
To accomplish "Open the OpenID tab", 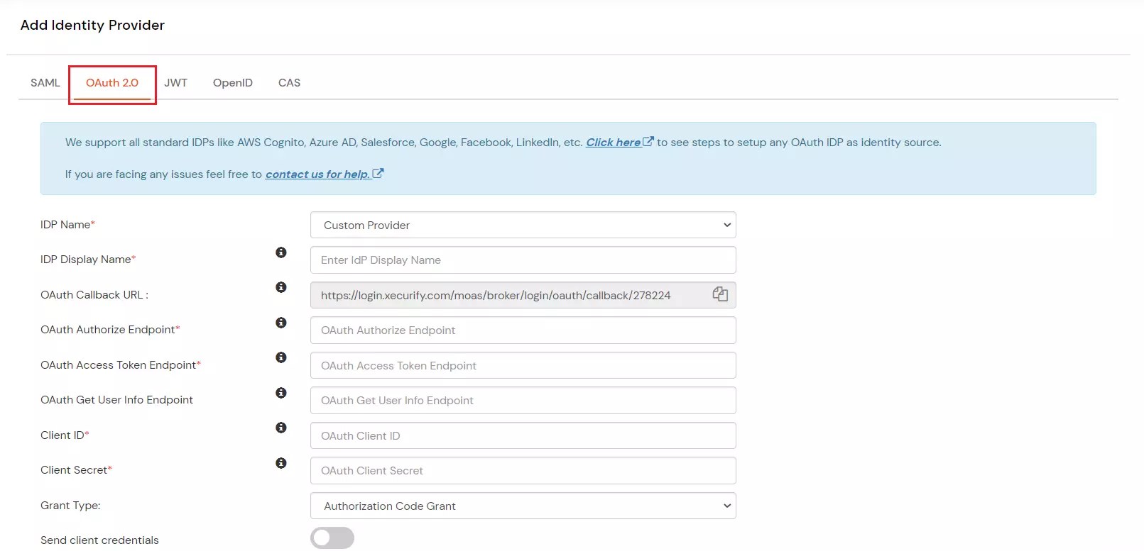I will tap(233, 83).
